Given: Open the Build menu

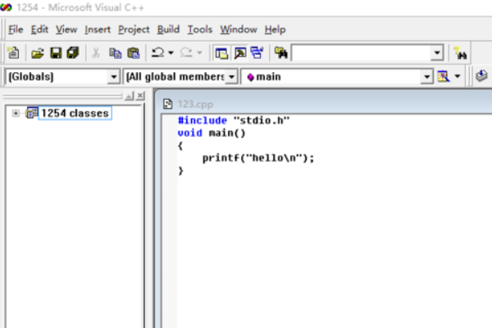Looking at the screenshot, I should (168, 30).
